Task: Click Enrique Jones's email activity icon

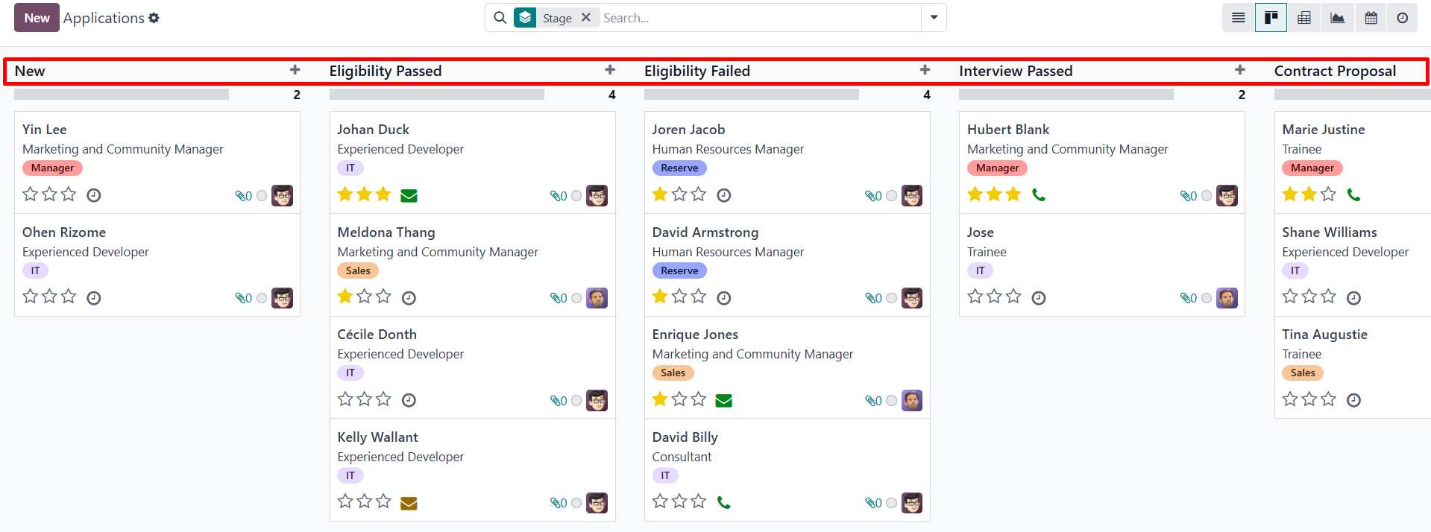Action: tap(723, 401)
